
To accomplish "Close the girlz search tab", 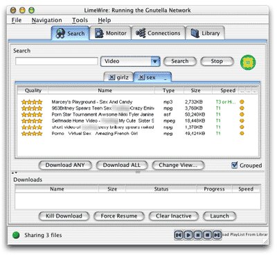I will point(111,77).
